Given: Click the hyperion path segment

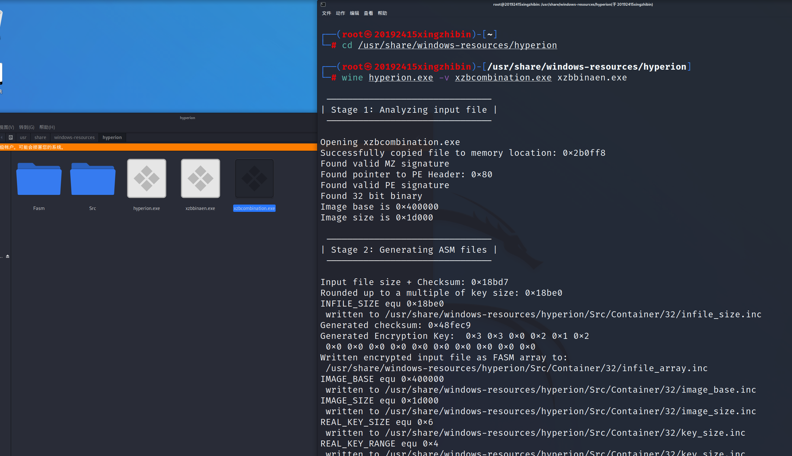Looking at the screenshot, I should coord(112,137).
